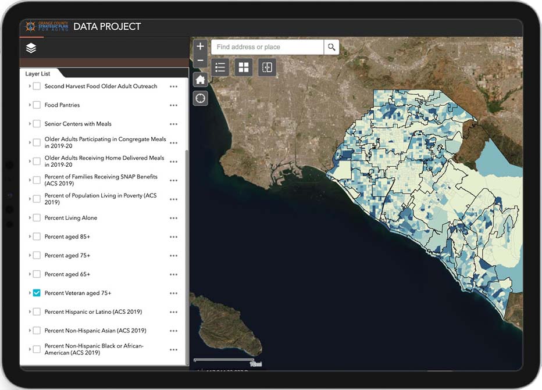Return map to home extent
Viewport: 542px width, 390px height.
tap(200, 80)
